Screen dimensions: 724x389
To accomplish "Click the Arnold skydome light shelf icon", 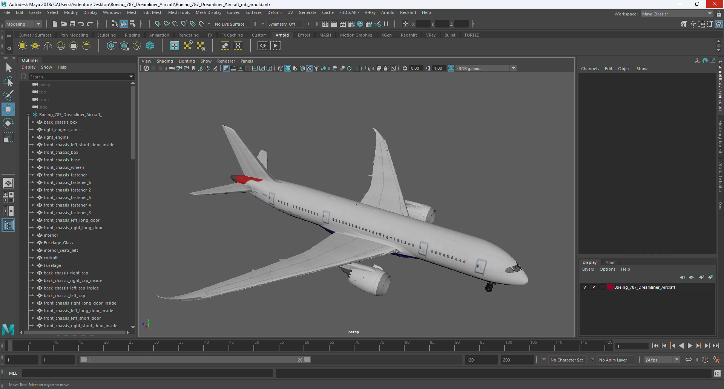I will pos(61,46).
